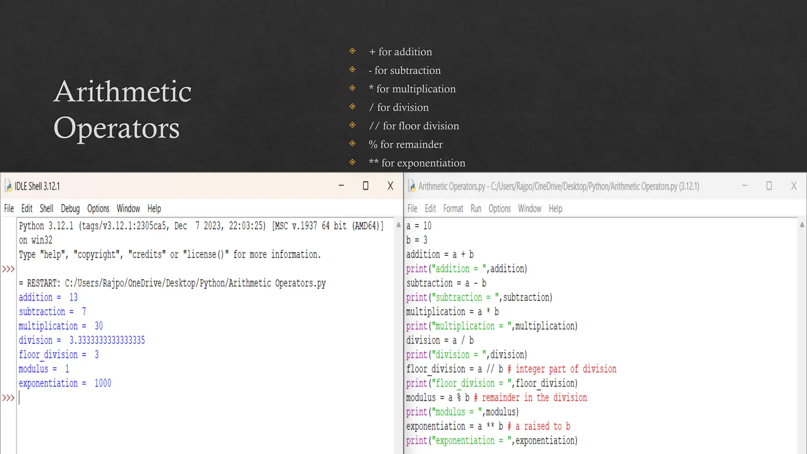This screenshot has width=807, height=454.
Task: Open the IDLE Shell File menu
Action: tap(9, 208)
